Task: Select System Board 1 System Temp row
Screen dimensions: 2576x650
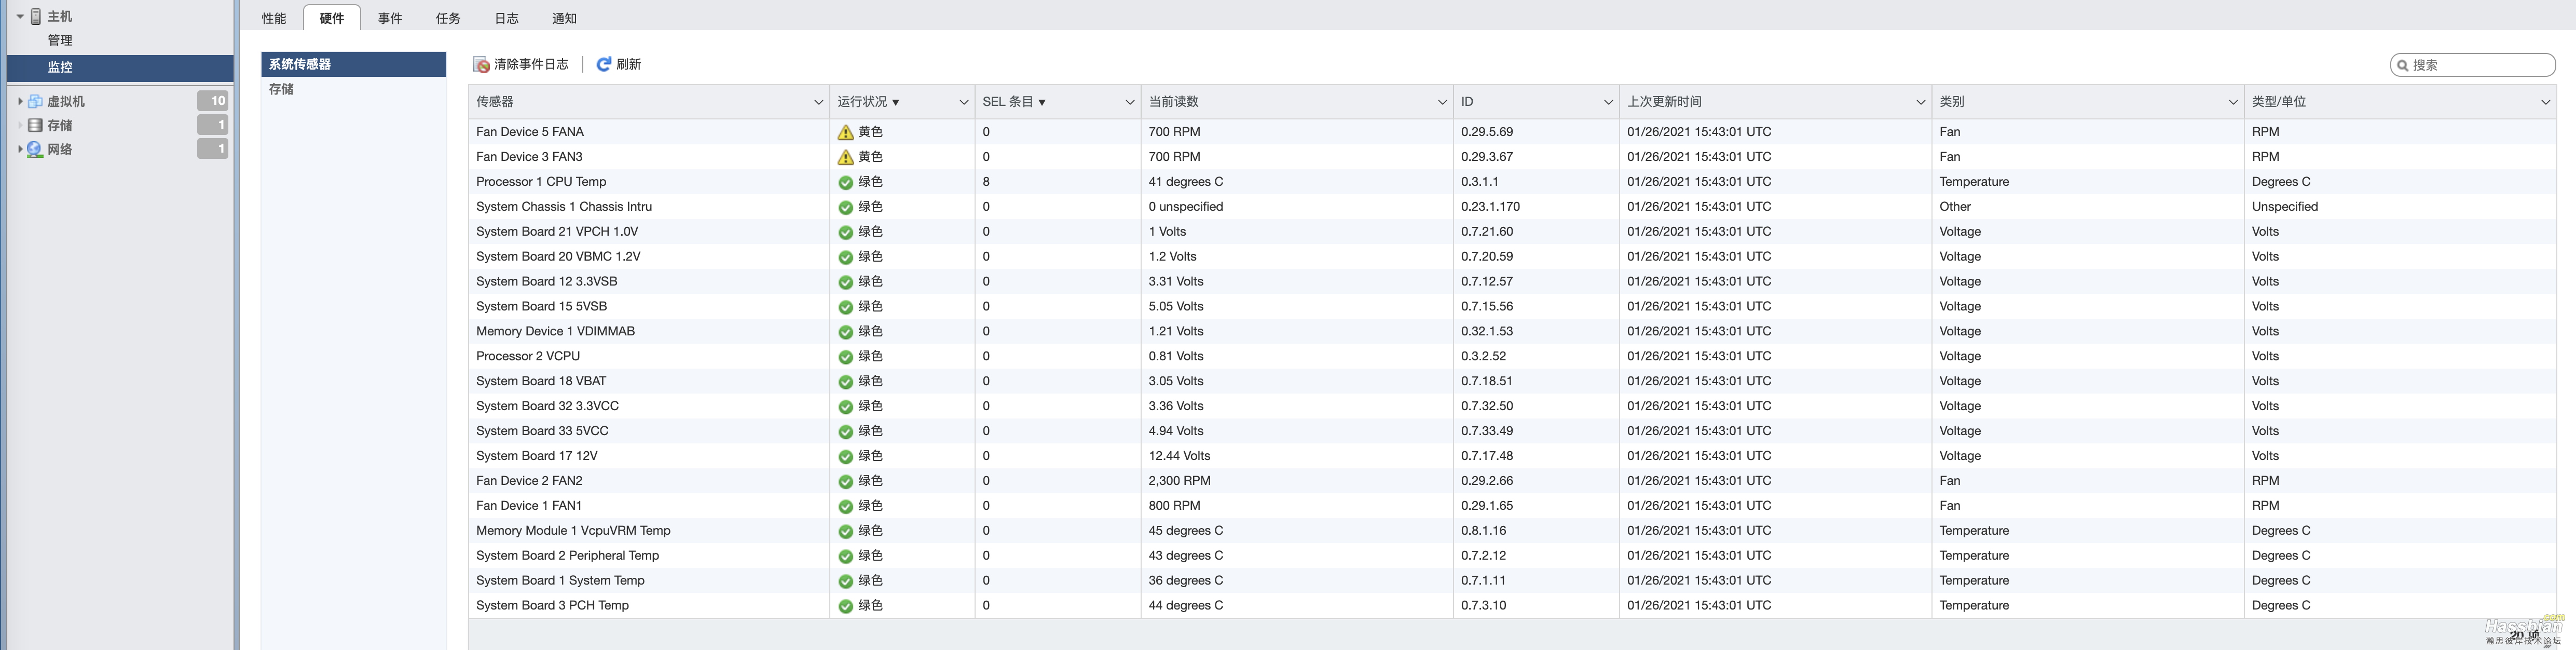Action: pyautogui.click(x=1512, y=581)
